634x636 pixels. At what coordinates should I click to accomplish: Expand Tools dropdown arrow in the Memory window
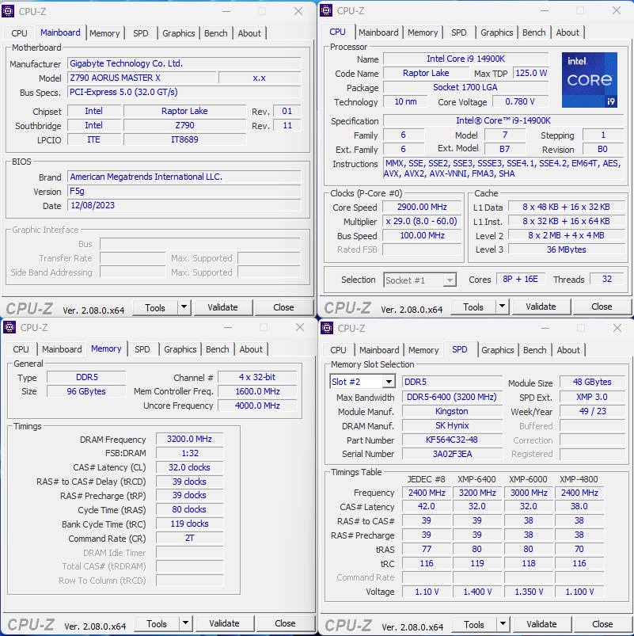tap(185, 624)
